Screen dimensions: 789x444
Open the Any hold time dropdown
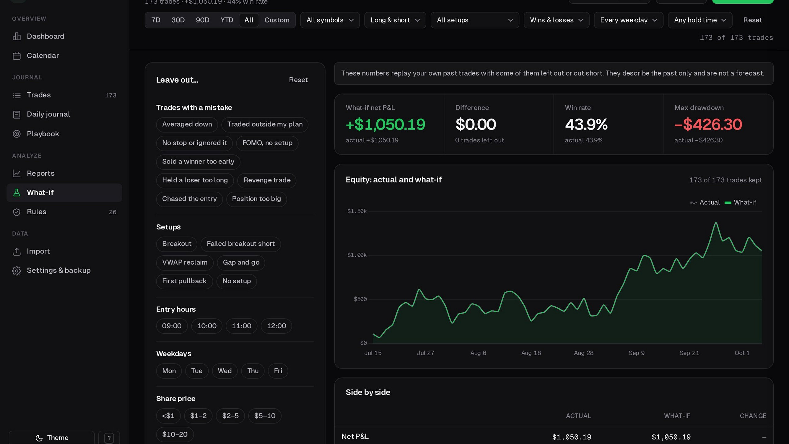[x=700, y=20]
